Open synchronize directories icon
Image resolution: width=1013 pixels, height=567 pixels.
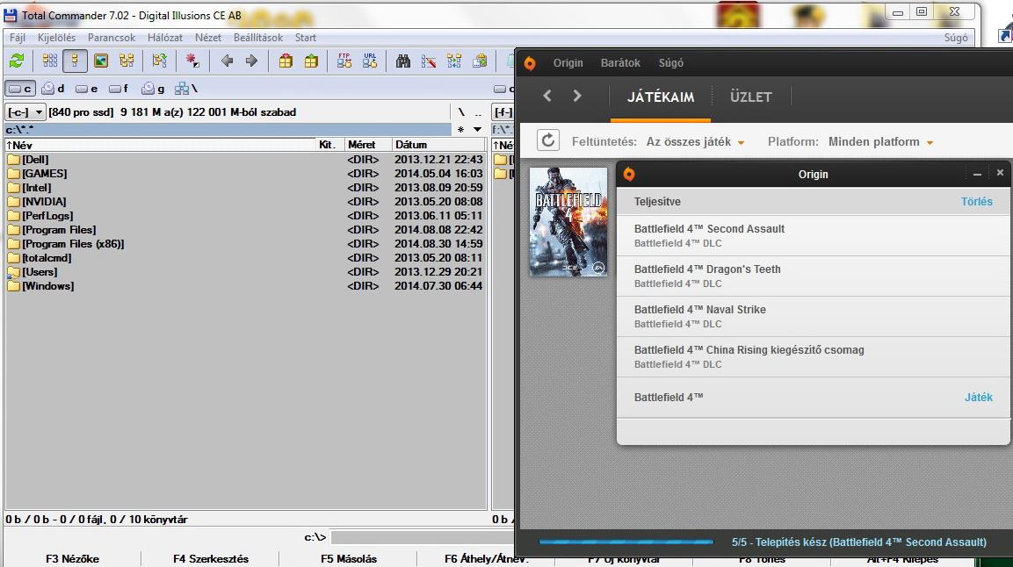[454, 61]
